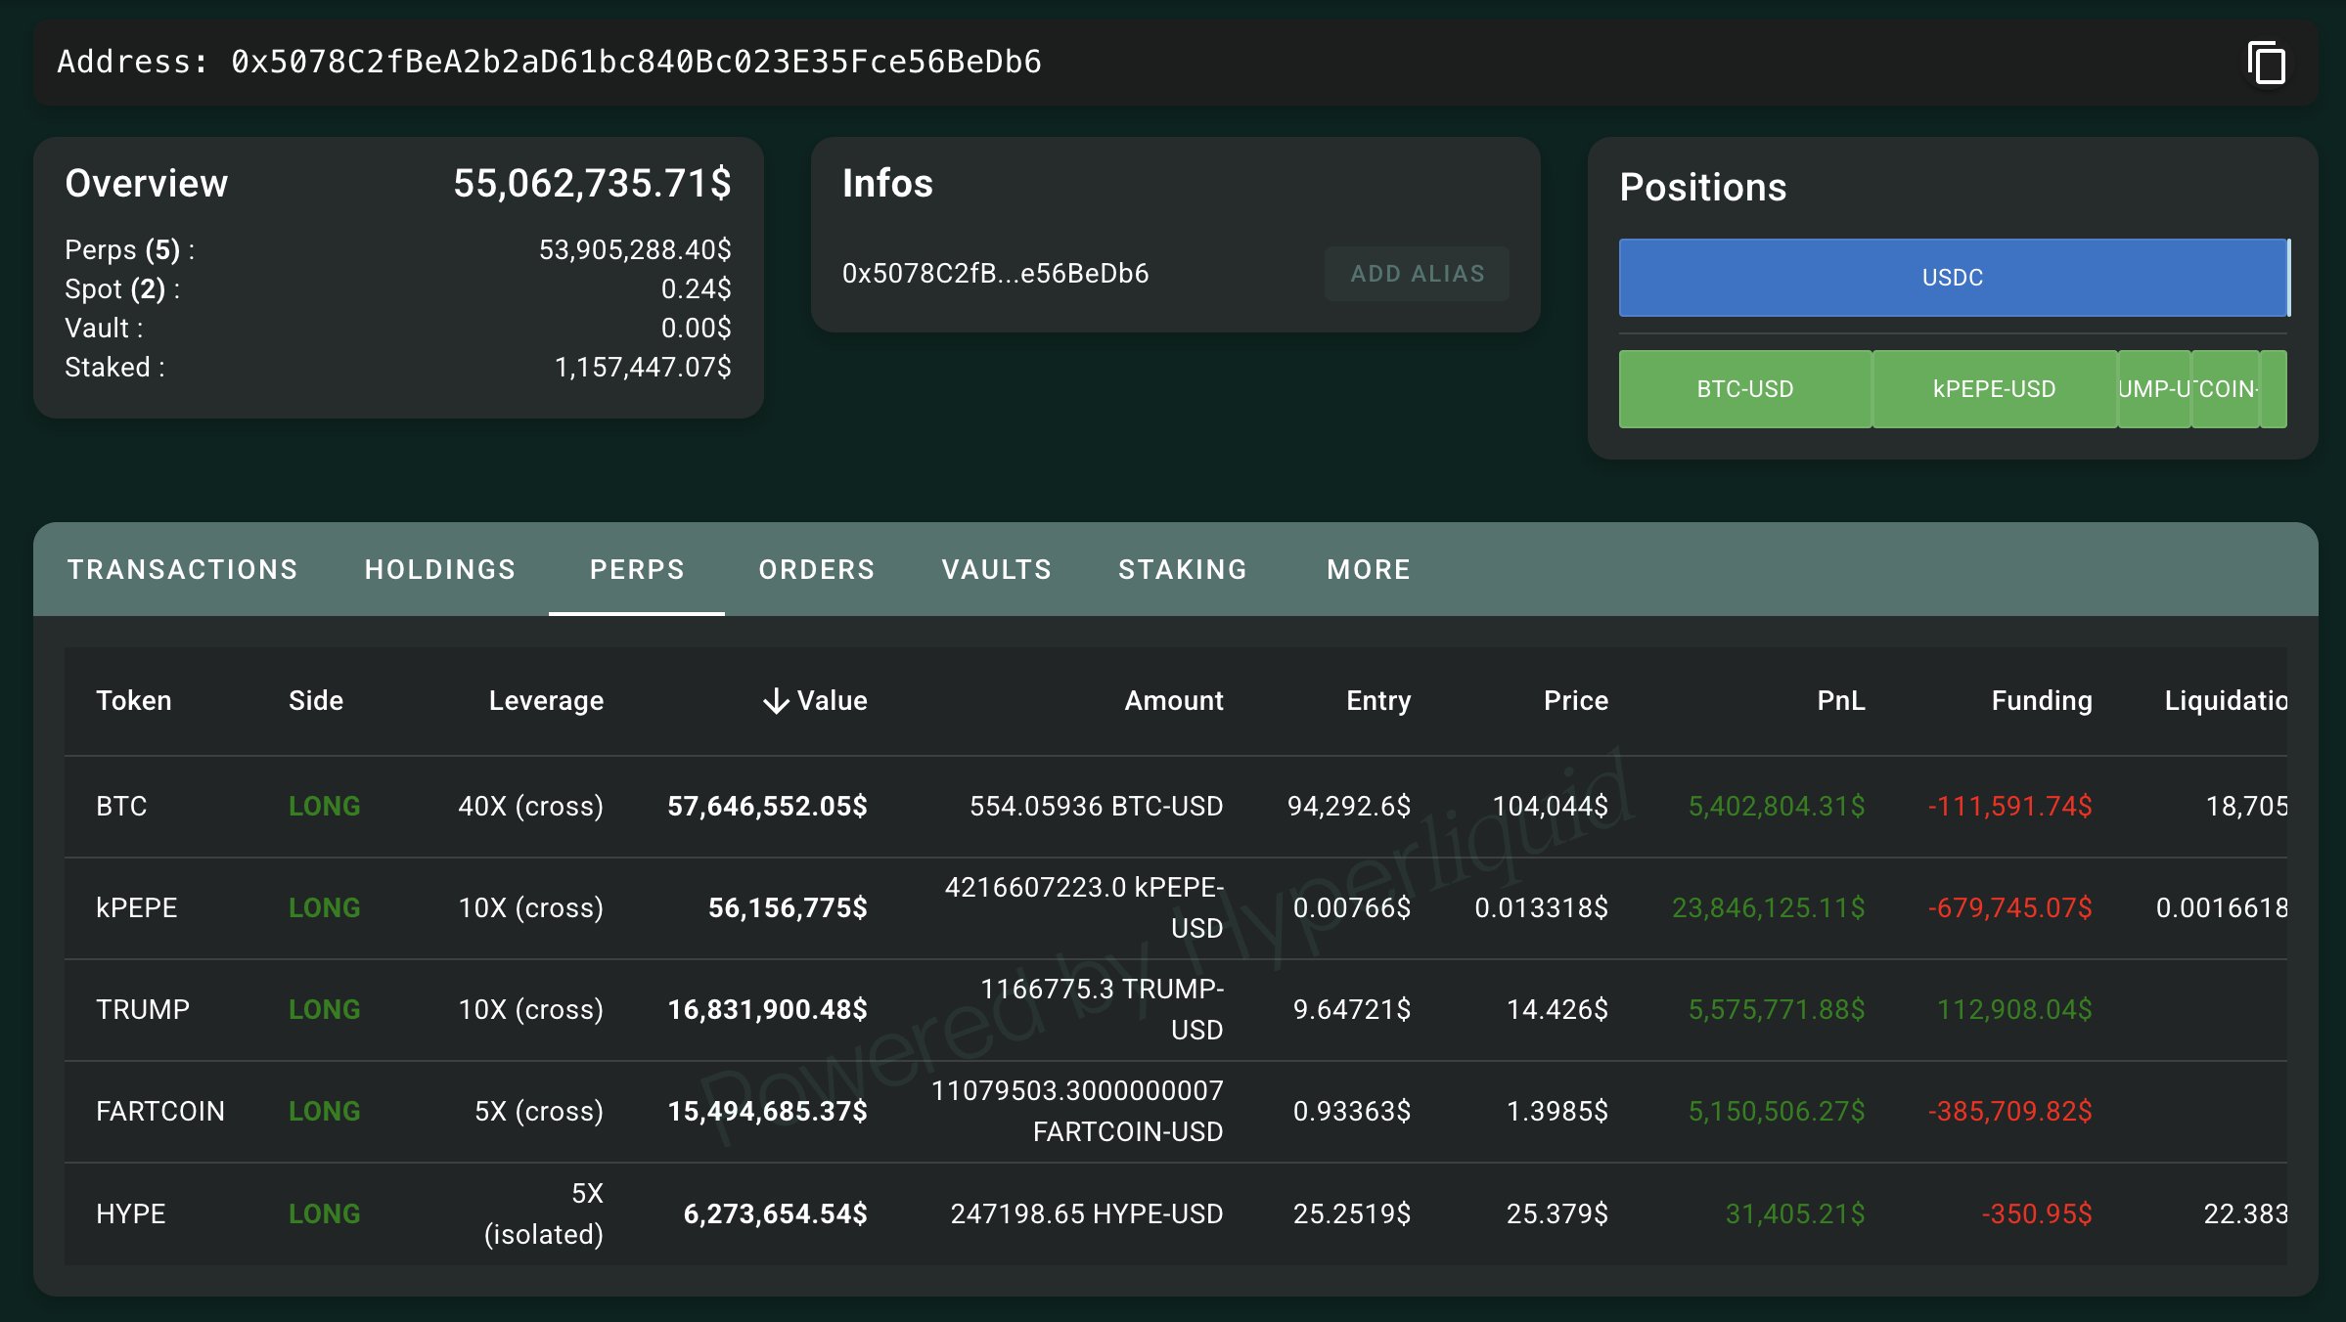Click the full address text at top
The image size is (2346, 1322).
pyautogui.click(x=637, y=63)
